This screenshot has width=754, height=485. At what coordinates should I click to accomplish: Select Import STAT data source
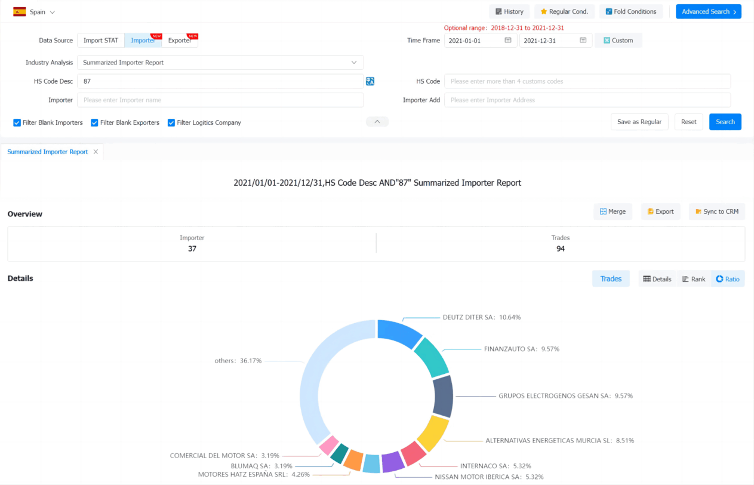101,41
